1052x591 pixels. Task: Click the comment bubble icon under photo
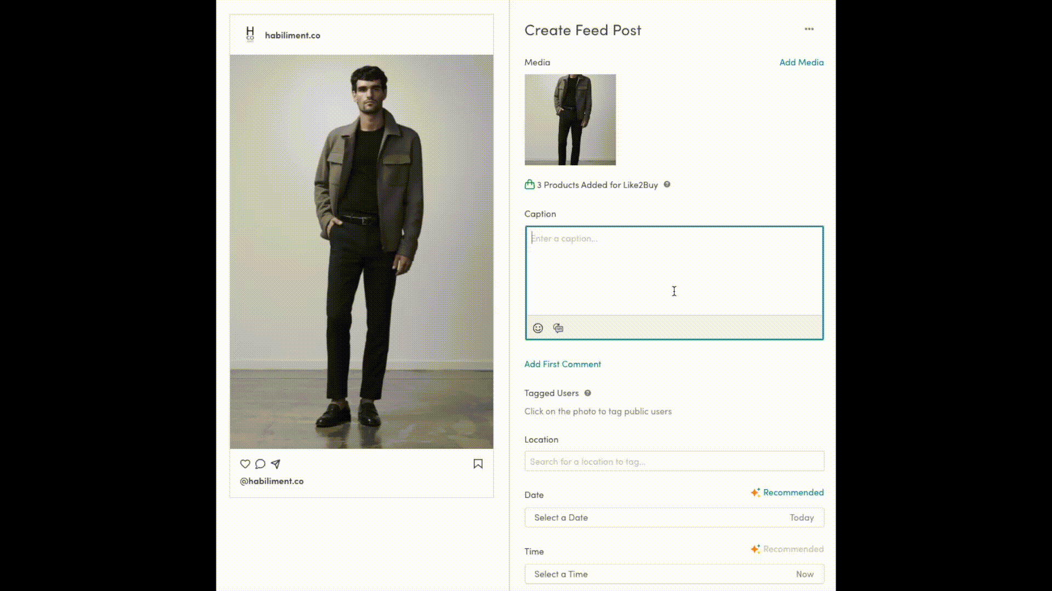260,464
